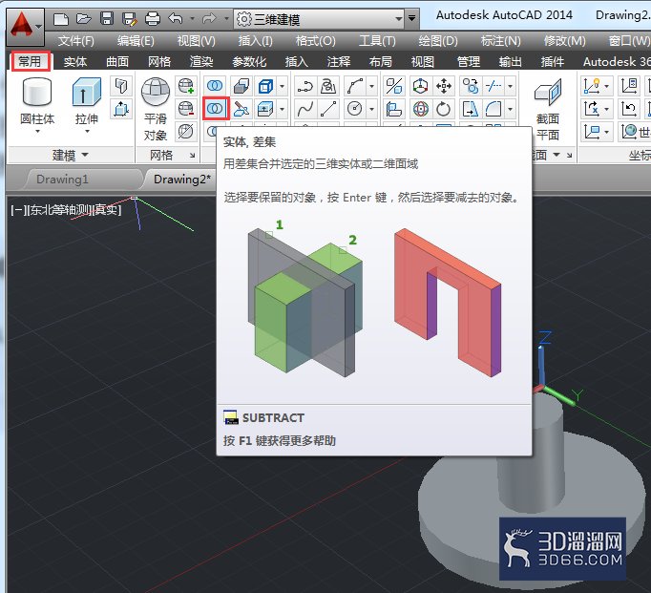Click the Presspull icon next to Extrude

[121, 109]
